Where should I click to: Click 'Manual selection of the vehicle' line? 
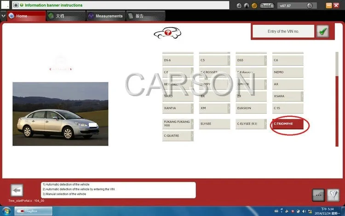(x=64, y=194)
